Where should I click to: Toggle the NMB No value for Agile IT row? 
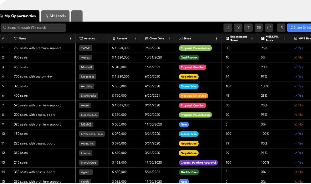(299, 172)
